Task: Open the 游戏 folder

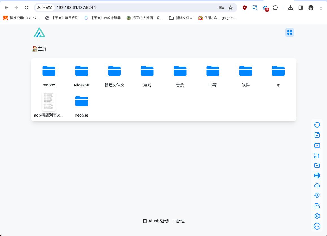Action: coord(147,76)
